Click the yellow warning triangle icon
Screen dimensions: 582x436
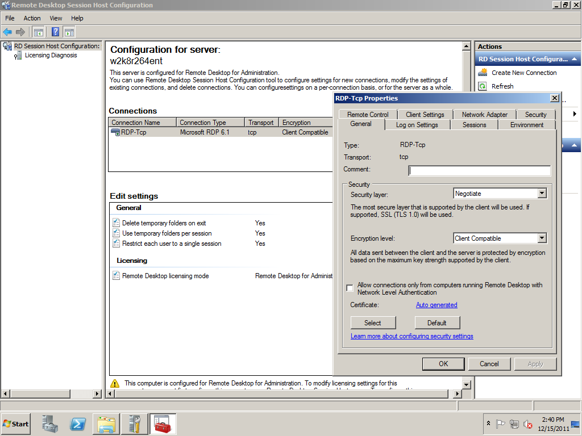115,383
